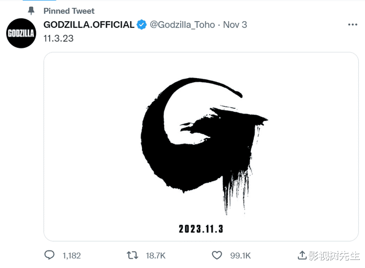Click the 1,182 replies count
This screenshot has height=268, width=365.
click(72, 255)
